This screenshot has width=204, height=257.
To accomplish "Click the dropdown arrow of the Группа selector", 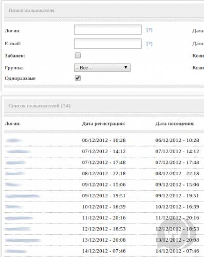I will pyautogui.click(x=126, y=67).
